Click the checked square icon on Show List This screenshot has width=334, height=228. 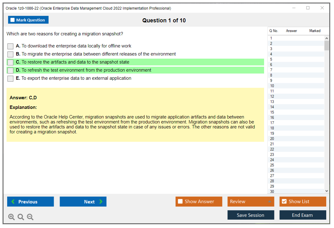pyautogui.click(x=284, y=201)
